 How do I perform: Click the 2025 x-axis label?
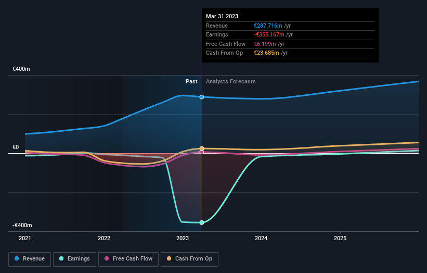(x=340, y=239)
